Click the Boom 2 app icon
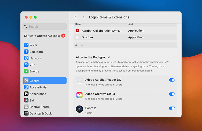The height and width of the screenshot is (131, 202). pyautogui.click(x=79, y=109)
